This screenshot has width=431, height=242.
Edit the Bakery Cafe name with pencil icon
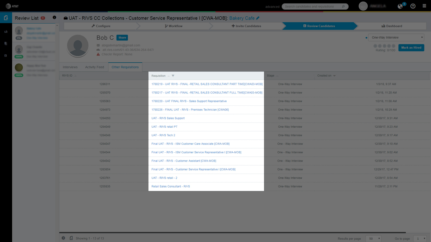tap(258, 18)
